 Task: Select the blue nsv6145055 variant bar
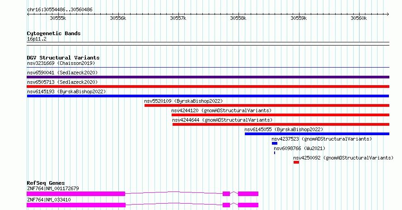pos(317,134)
